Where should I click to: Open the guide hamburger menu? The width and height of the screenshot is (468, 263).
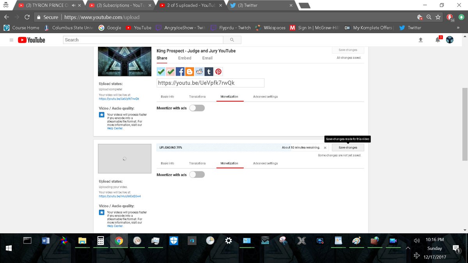tap(11, 39)
